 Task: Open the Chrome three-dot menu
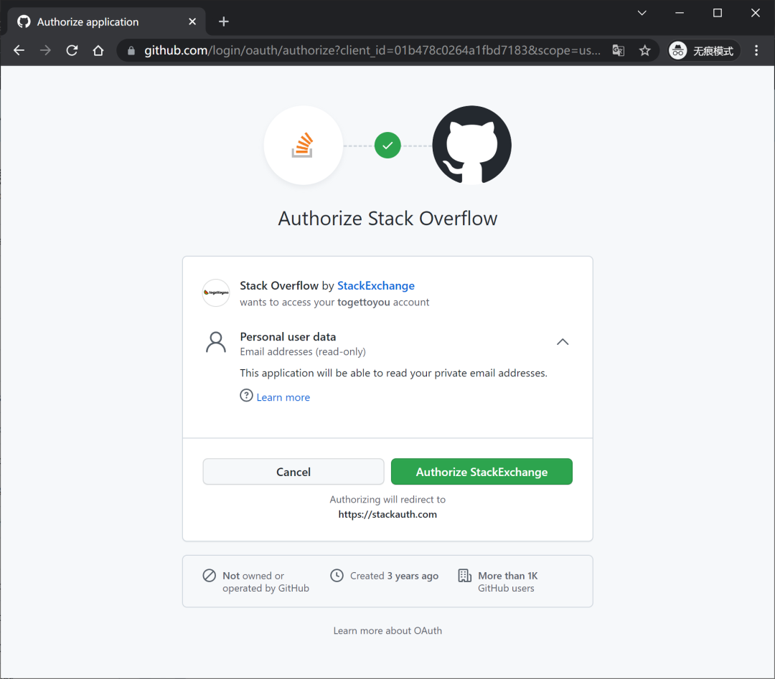756,50
